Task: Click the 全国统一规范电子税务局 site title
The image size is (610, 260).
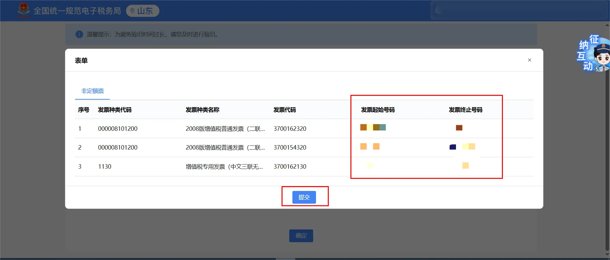Action: coord(77,11)
